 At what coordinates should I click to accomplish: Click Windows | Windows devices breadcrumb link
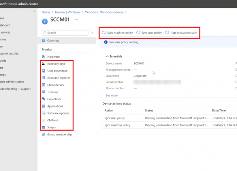[104, 12]
